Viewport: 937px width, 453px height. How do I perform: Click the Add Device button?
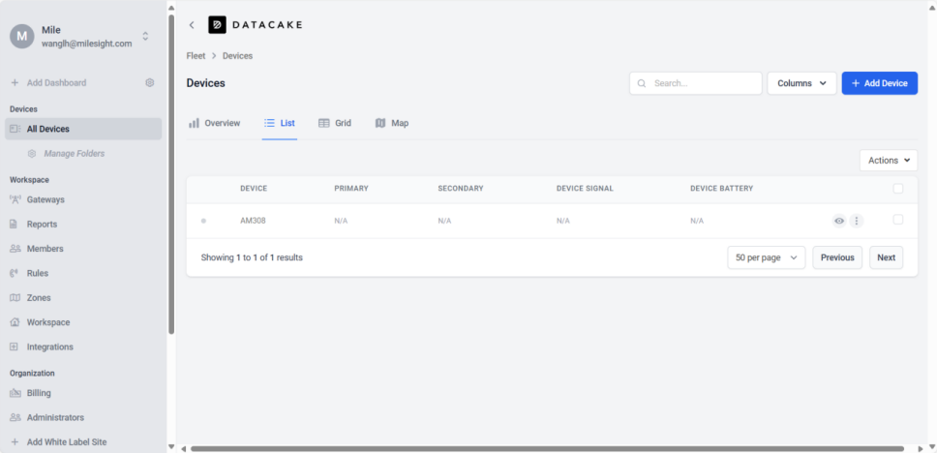point(880,83)
